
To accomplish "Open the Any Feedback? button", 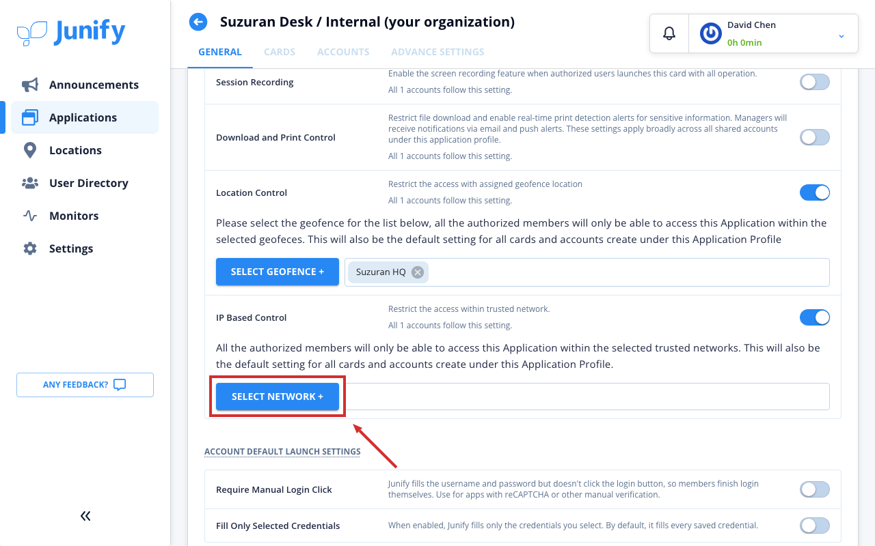I will pyautogui.click(x=85, y=385).
